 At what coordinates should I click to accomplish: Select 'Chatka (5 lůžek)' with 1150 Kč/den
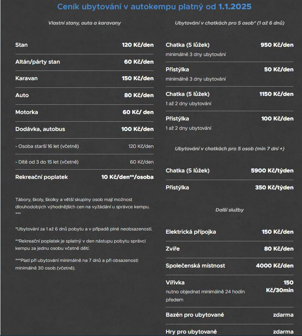187,94
